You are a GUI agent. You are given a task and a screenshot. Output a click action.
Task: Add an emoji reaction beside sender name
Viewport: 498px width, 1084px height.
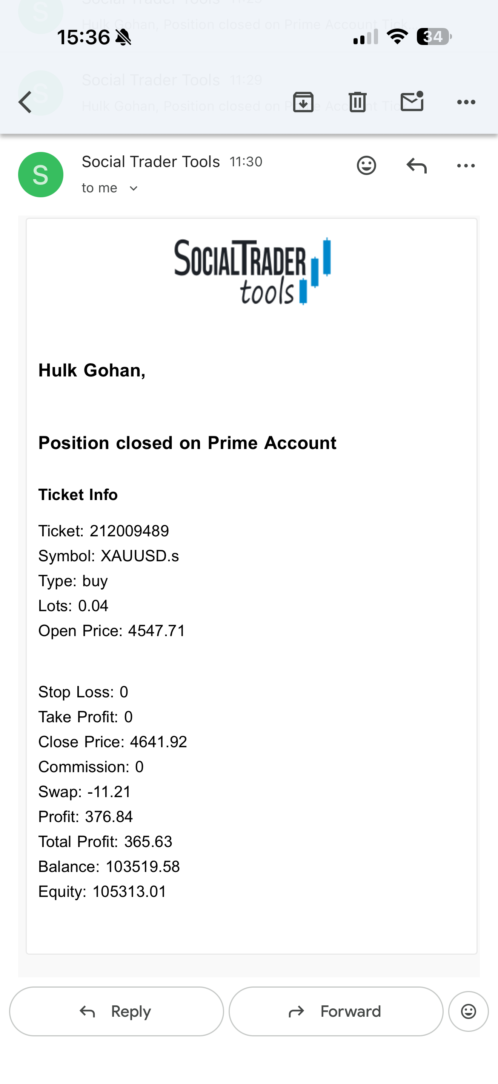[x=366, y=166]
